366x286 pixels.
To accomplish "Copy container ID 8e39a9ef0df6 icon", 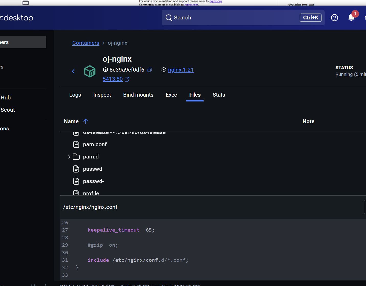I will click(x=150, y=70).
